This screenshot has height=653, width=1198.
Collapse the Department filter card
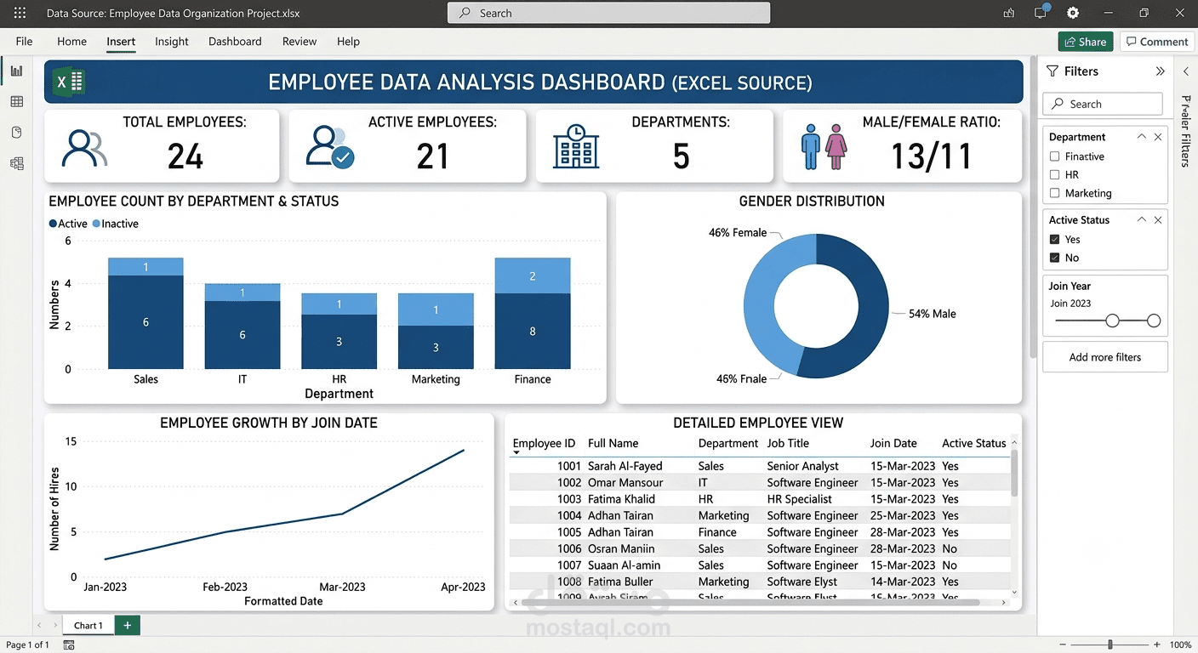pyautogui.click(x=1141, y=137)
